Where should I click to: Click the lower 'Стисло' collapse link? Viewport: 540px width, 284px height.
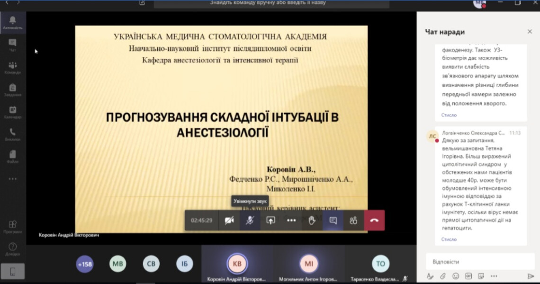(x=449, y=240)
